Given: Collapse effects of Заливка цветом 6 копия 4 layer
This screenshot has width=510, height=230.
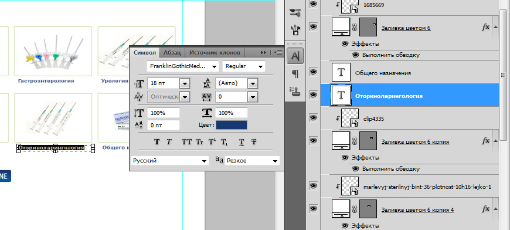Looking at the screenshot, I should [495, 209].
